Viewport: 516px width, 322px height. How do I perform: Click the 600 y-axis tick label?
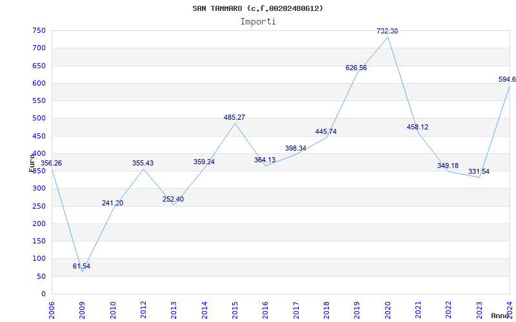(39, 84)
